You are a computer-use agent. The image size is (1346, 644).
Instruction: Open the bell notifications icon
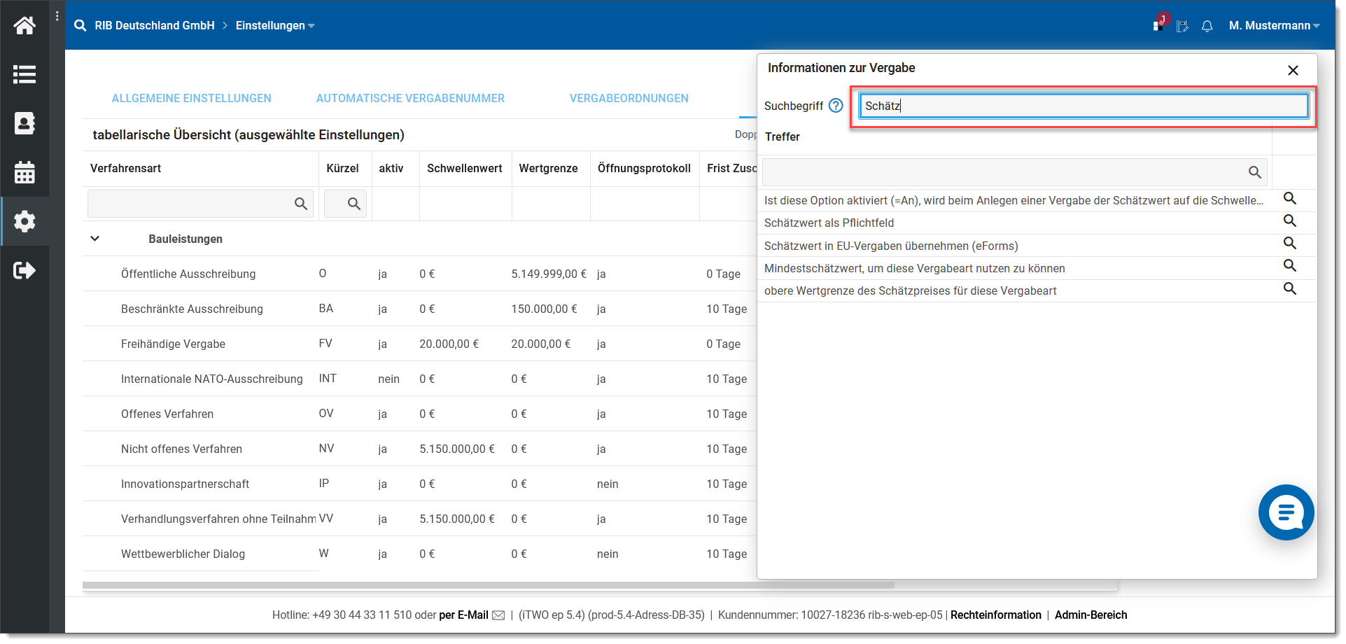pyautogui.click(x=1207, y=26)
